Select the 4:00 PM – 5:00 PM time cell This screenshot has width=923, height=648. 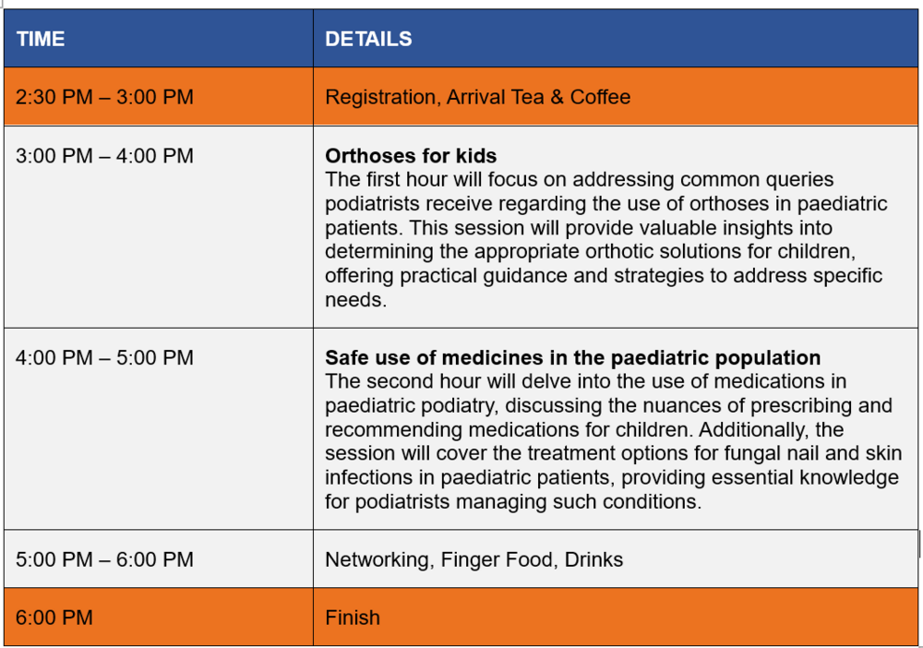coord(104,357)
